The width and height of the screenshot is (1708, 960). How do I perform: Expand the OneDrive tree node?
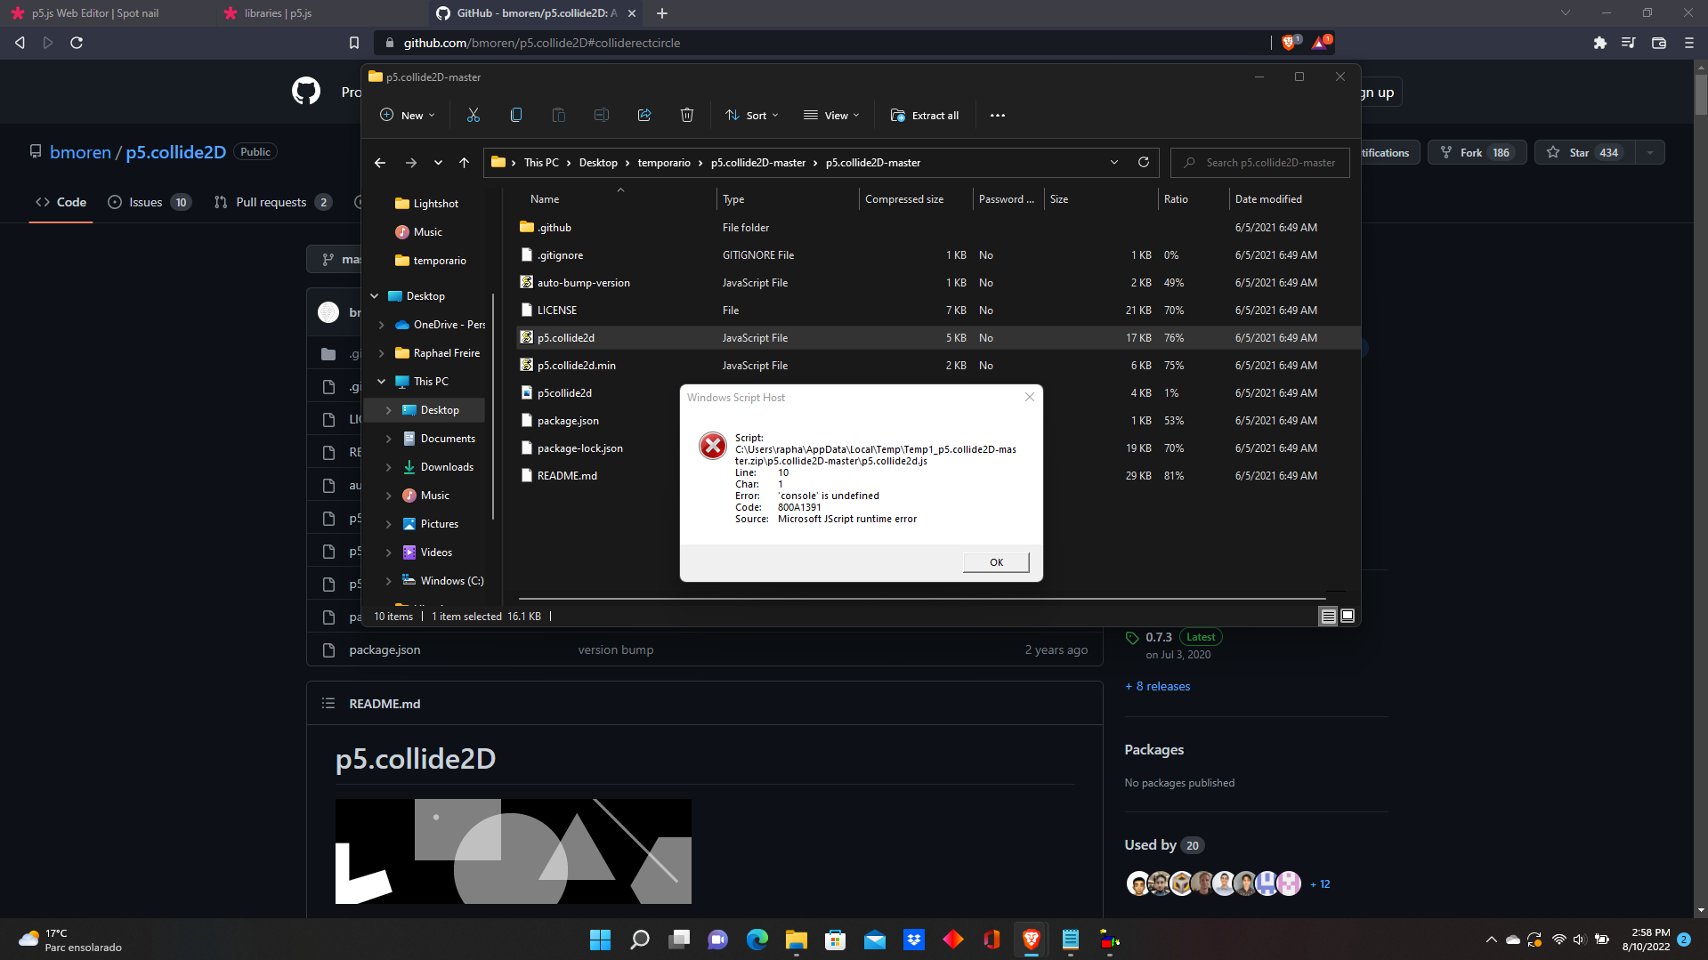382,325
